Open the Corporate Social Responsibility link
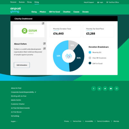The width and height of the screenshot is (129, 129). click(22, 92)
